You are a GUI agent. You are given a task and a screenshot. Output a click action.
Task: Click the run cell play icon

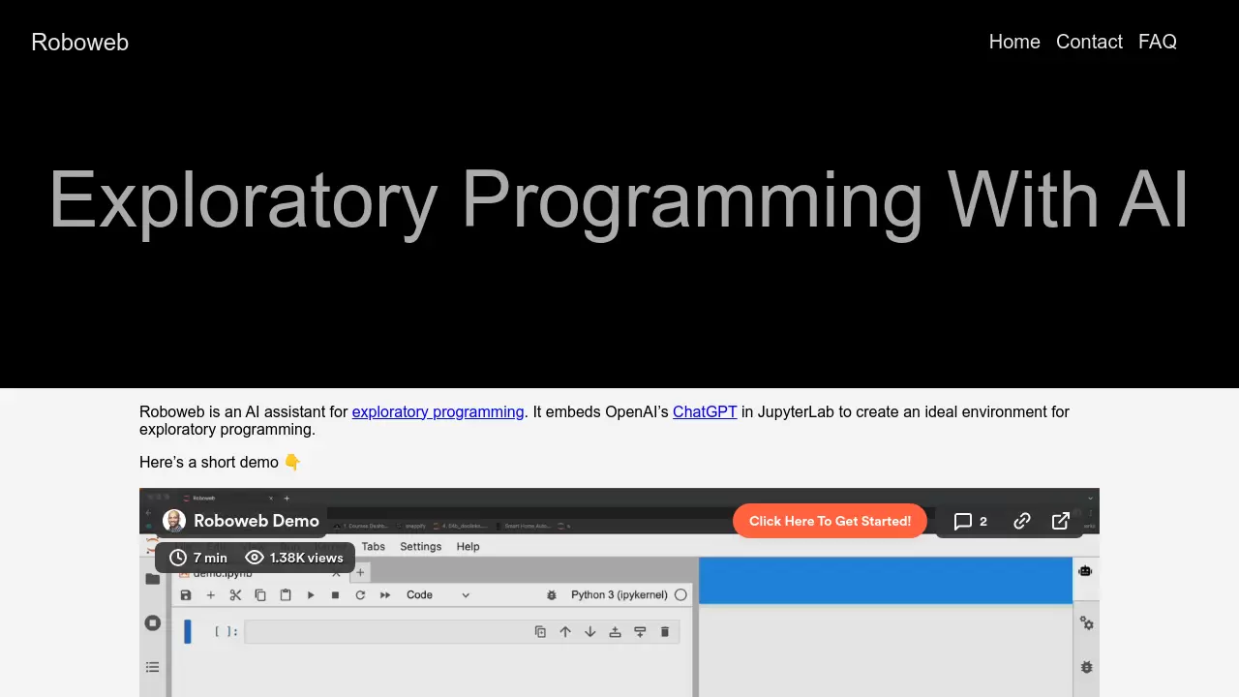(311, 594)
